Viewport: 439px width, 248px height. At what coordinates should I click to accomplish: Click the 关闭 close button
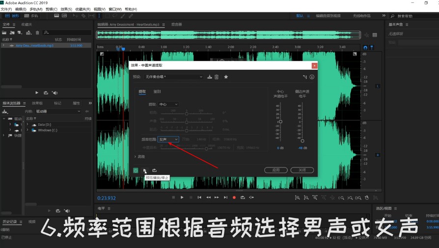point(302,170)
